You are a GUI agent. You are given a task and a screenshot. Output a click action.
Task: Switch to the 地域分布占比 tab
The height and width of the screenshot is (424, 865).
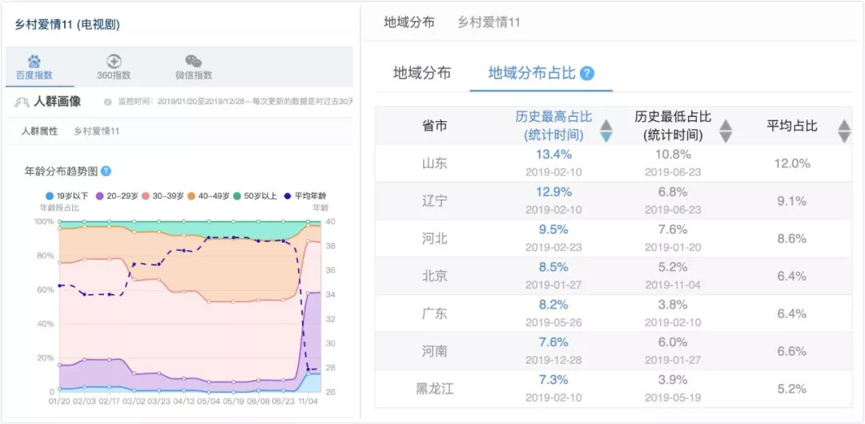[532, 74]
